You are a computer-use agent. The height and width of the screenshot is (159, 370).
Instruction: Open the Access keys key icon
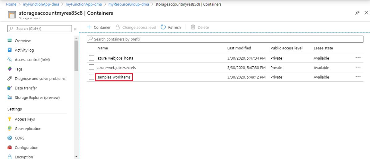pos(10,119)
